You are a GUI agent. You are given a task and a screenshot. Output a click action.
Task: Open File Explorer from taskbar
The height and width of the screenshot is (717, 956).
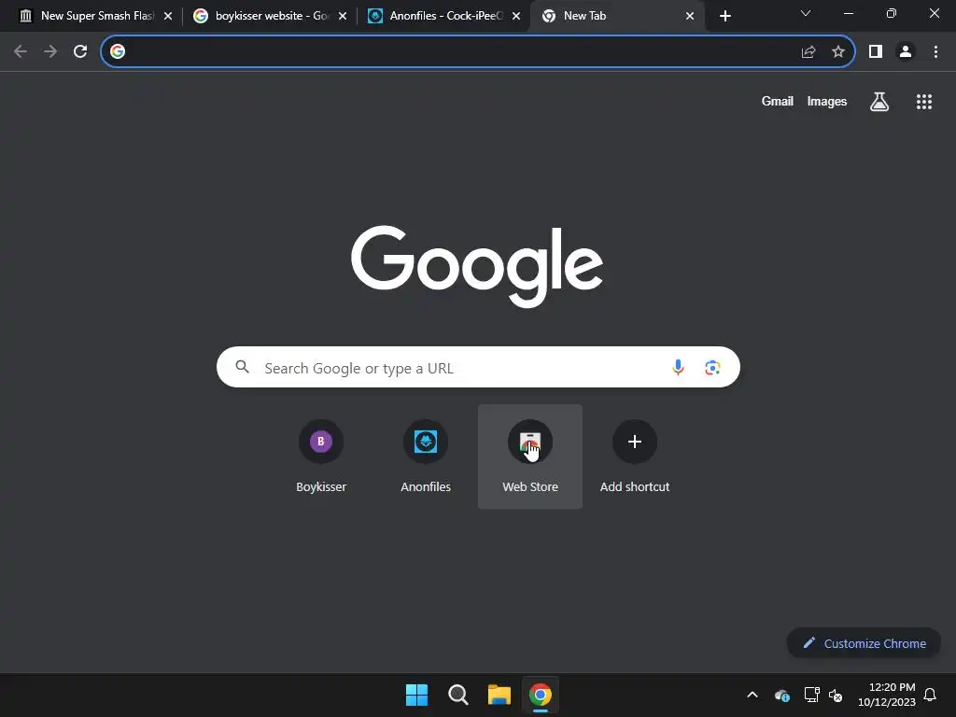point(499,695)
